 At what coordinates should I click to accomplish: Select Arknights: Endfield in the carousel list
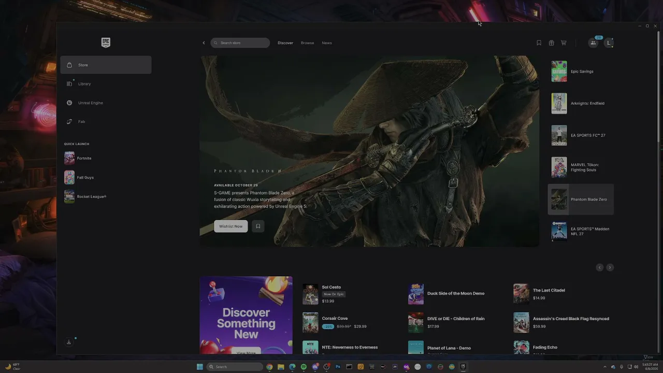pos(581,103)
